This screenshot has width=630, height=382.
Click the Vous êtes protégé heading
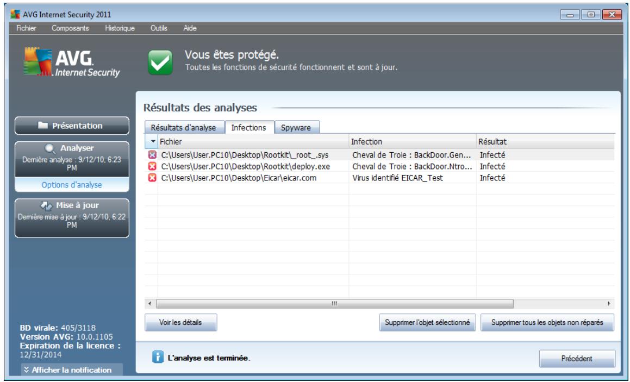tap(232, 55)
